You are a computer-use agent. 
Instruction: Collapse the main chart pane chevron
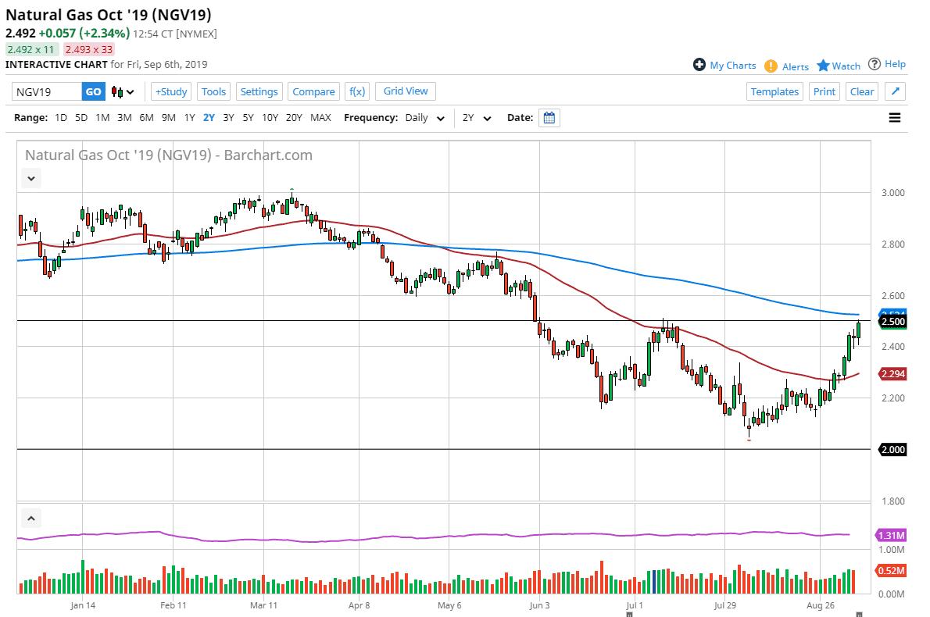[31, 178]
